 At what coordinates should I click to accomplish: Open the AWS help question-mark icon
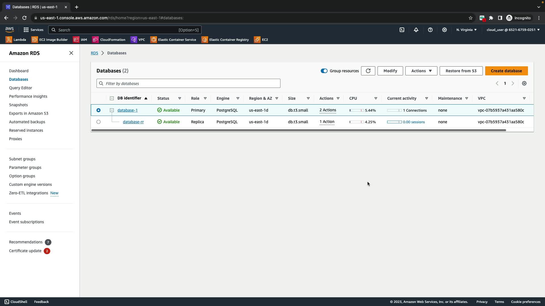click(430, 30)
